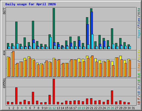
Task: Click green weekend day 5 label
Action: coord(26,108)
